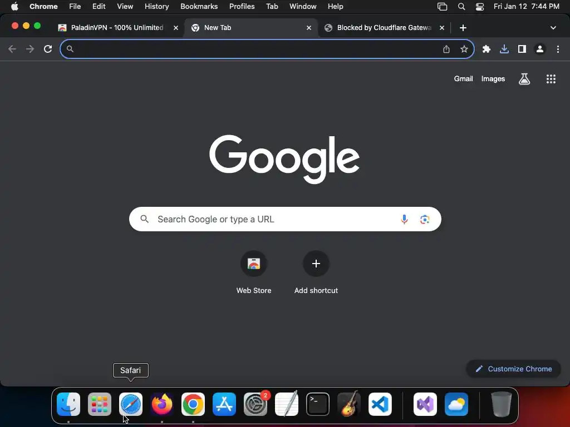Image resolution: width=570 pixels, height=427 pixels.
Task: Open Search Labs flask icon
Action: pos(524,79)
